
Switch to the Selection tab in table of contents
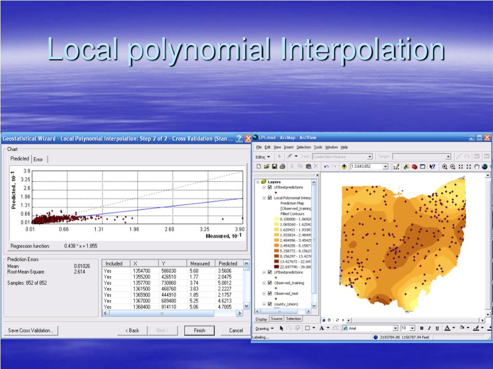click(x=293, y=319)
